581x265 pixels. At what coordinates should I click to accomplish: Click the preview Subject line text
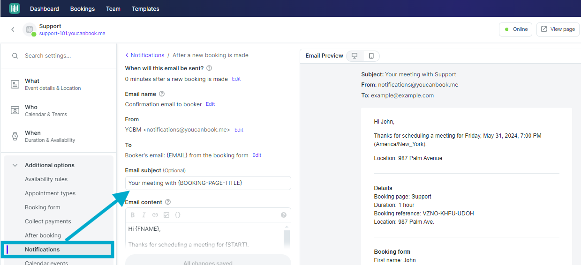coord(408,74)
